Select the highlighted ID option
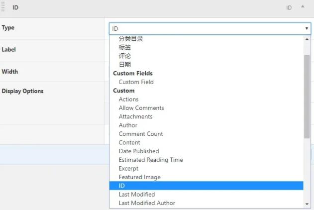The height and width of the screenshot is (210, 314). [x=206, y=186]
